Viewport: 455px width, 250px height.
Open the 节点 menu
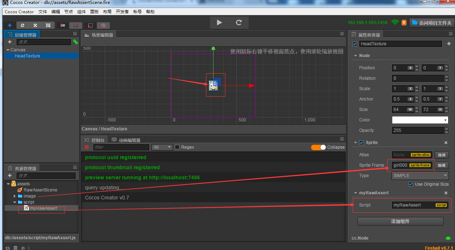[69, 12]
